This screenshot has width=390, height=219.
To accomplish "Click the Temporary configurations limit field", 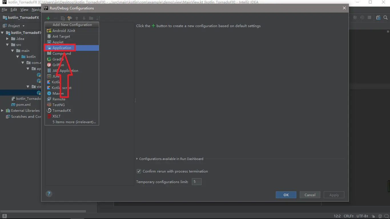I will click(x=197, y=182).
